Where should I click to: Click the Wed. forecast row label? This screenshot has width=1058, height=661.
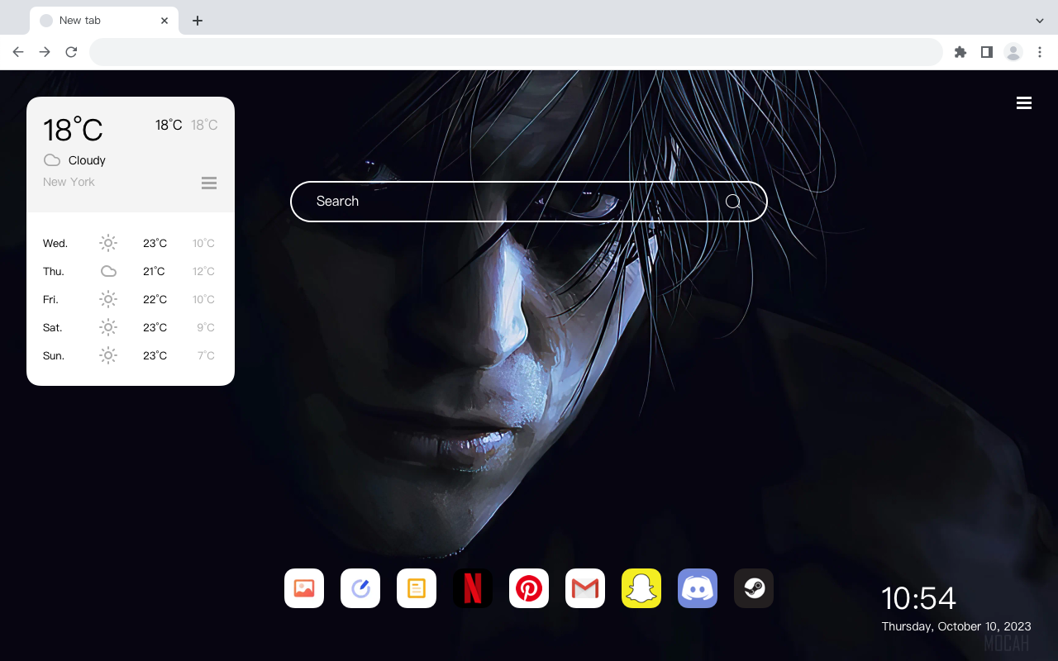click(55, 244)
